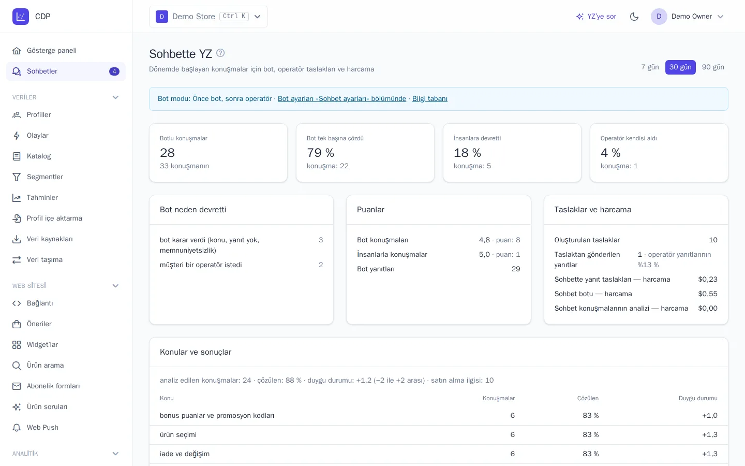Click the 'Bot tek başına çözdü' label

click(335, 138)
